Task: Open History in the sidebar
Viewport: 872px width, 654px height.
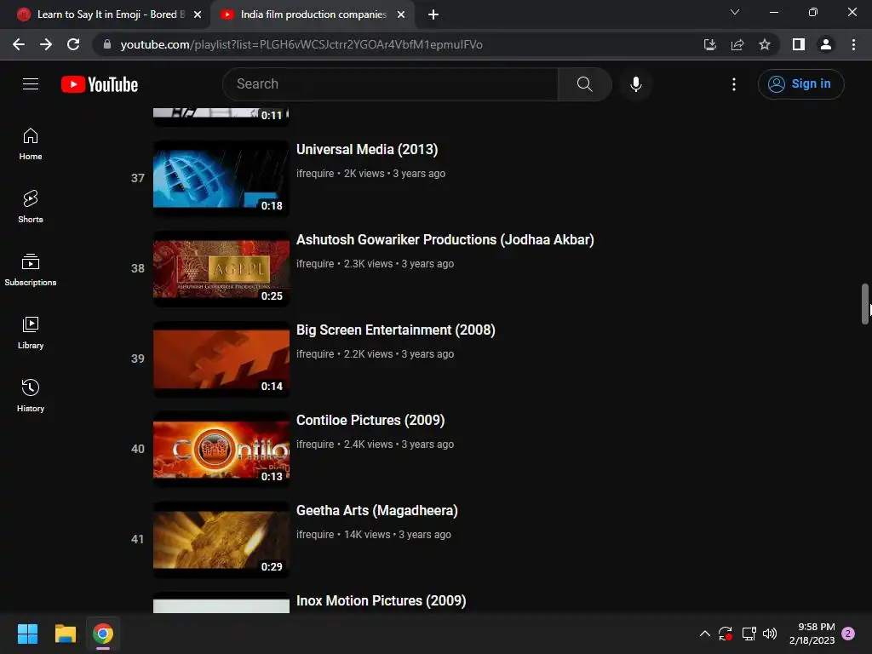Action: (31, 395)
